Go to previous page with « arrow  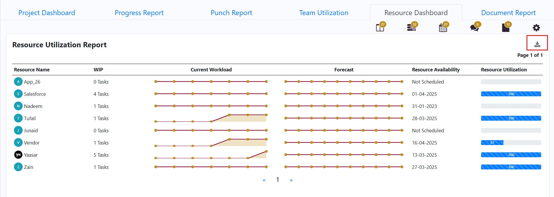(x=264, y=180)
